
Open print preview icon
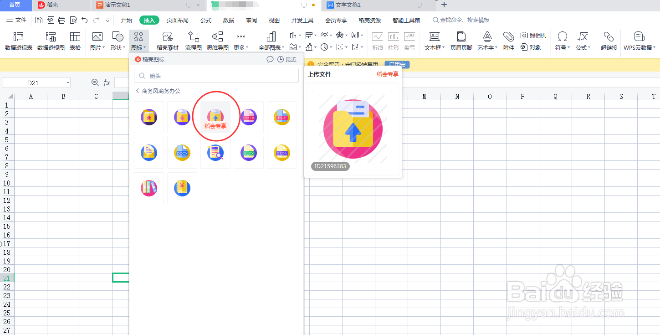tap(73, 20)
